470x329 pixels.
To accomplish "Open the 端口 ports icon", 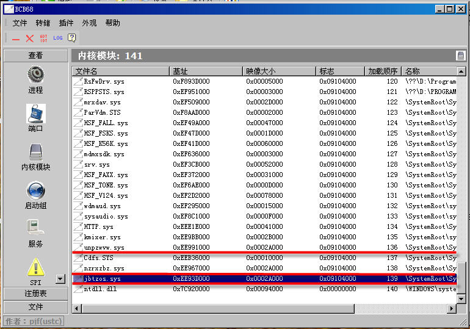I will [35, 114].
